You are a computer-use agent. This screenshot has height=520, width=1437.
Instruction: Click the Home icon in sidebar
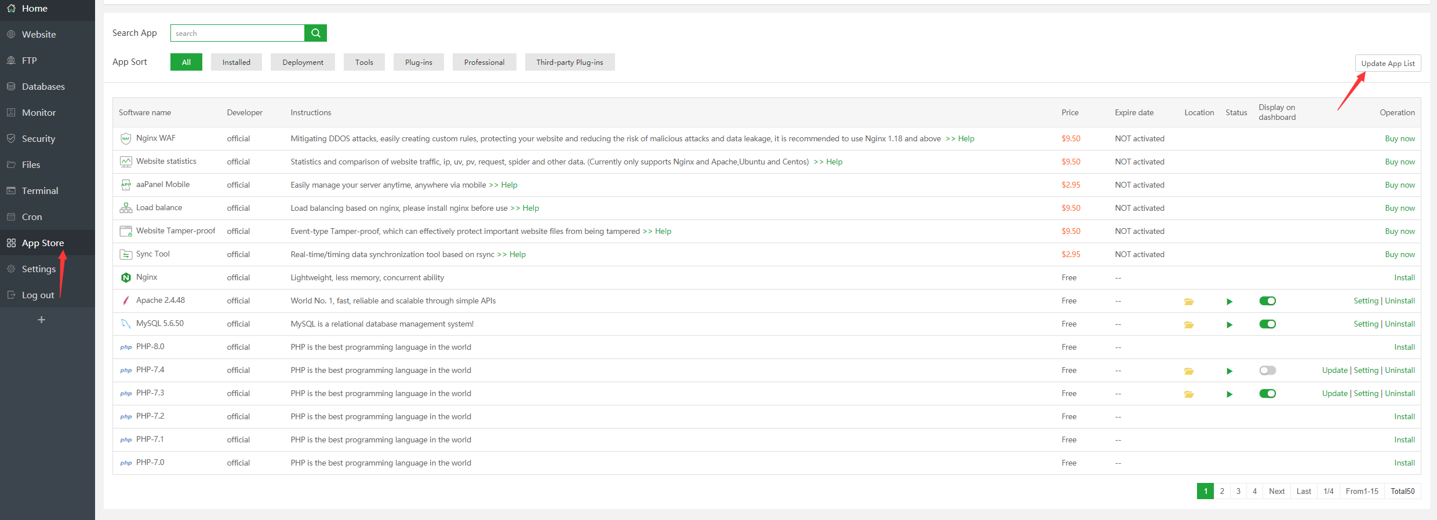[x=11, y=8]
